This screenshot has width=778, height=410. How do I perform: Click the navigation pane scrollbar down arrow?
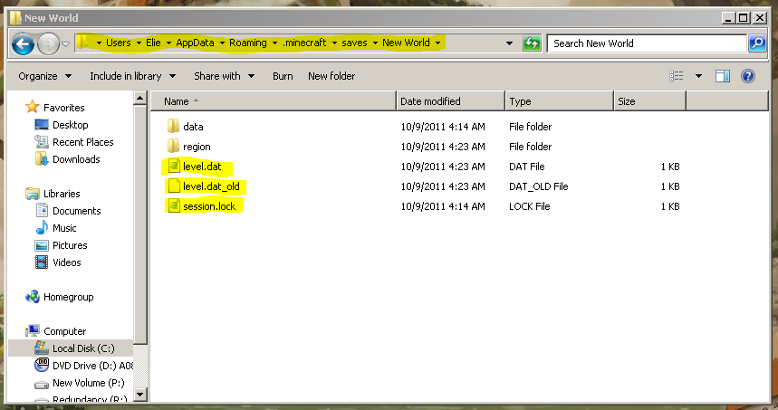pos(139,395)
